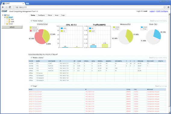Click the green Used slice of Memory pie
Viewport: 171px width, 114px height.
[130, 36]
